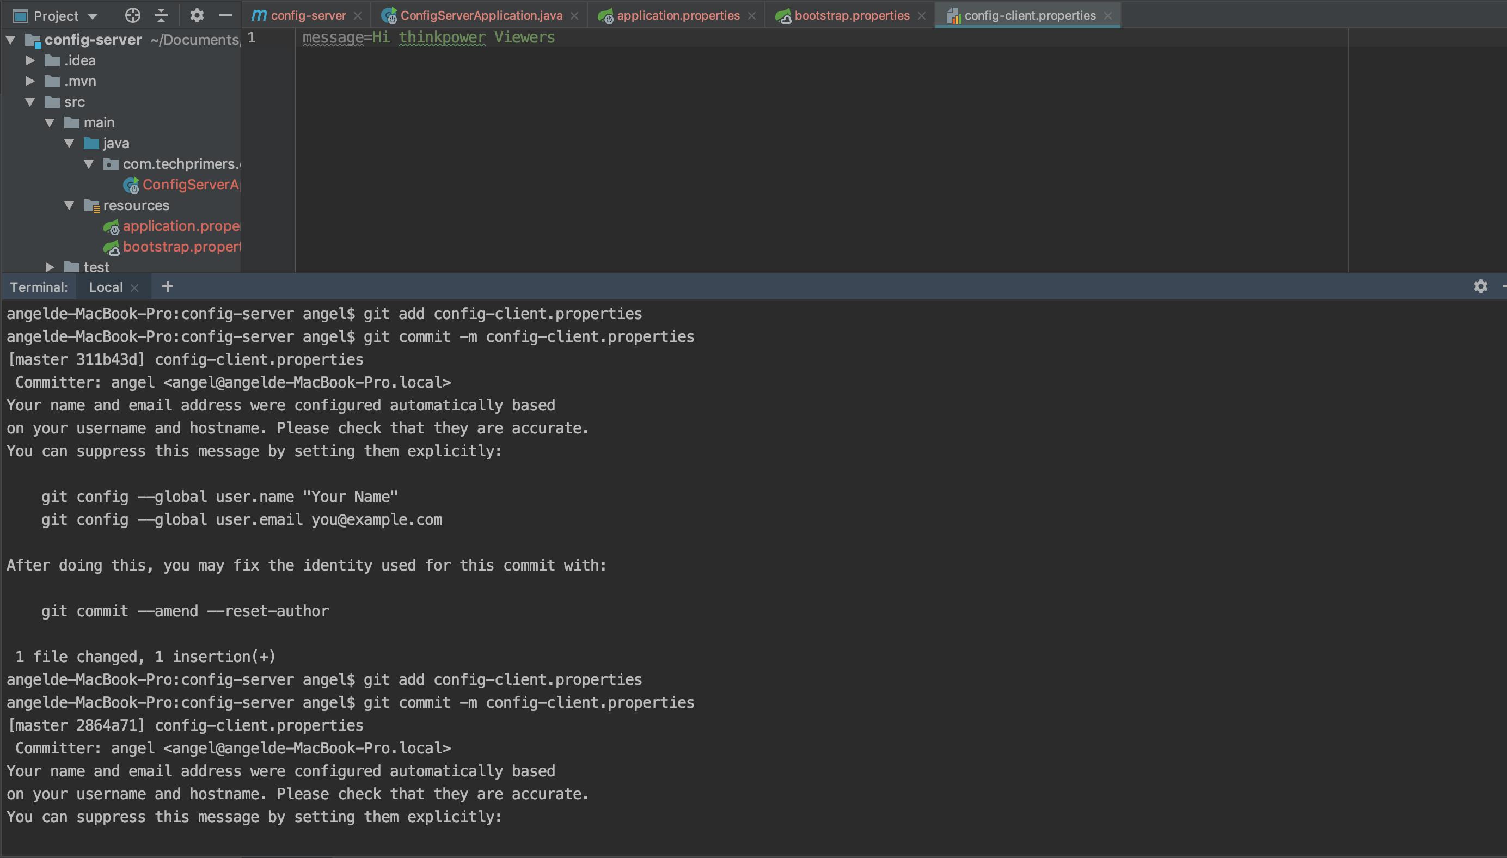1507x858 pixels.
Task: Select ConfigServerApplication class in tree
Action: (181, 185)
